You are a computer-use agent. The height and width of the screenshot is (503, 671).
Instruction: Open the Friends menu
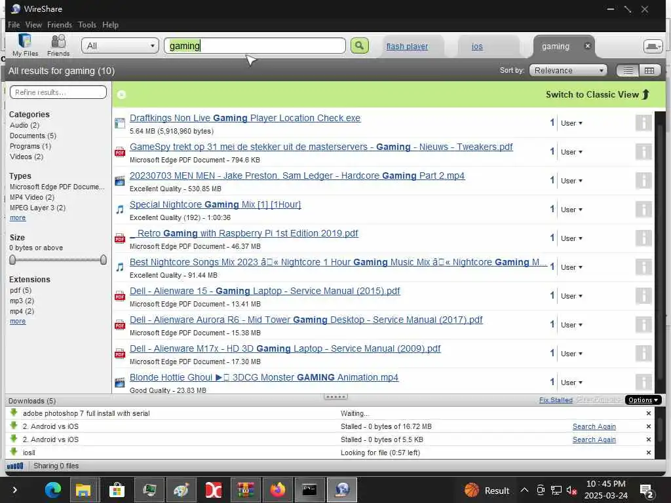[60, 25]
